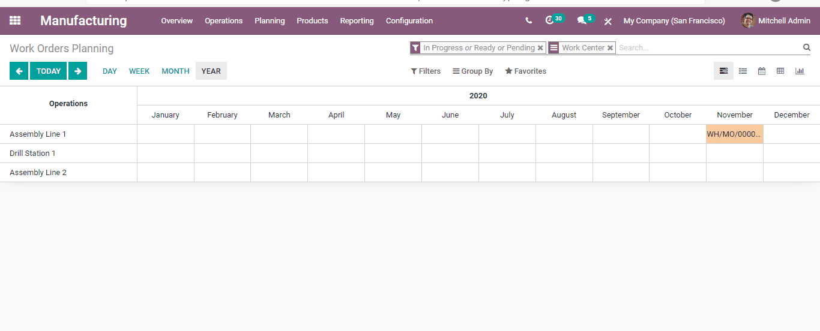
Task: Open the apps grid menu icon
Action: [15, 20]
